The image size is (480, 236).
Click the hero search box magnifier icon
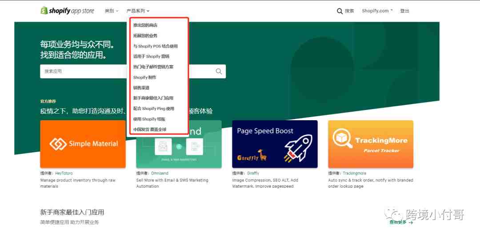219,71
